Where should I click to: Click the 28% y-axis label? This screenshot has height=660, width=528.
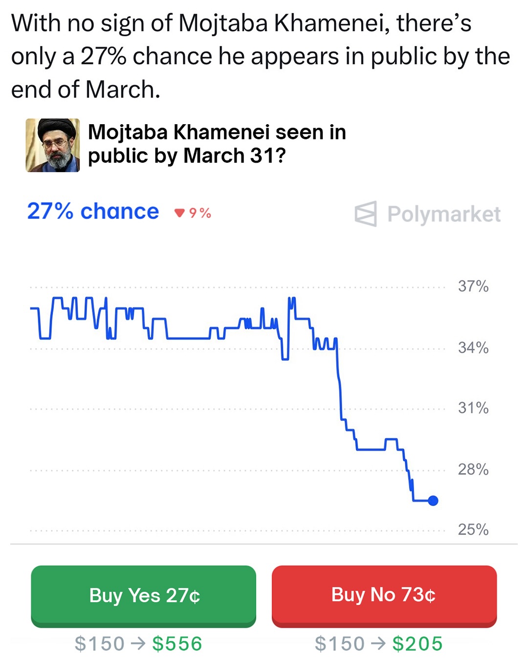pyautogui.click(x=473, y=469)
